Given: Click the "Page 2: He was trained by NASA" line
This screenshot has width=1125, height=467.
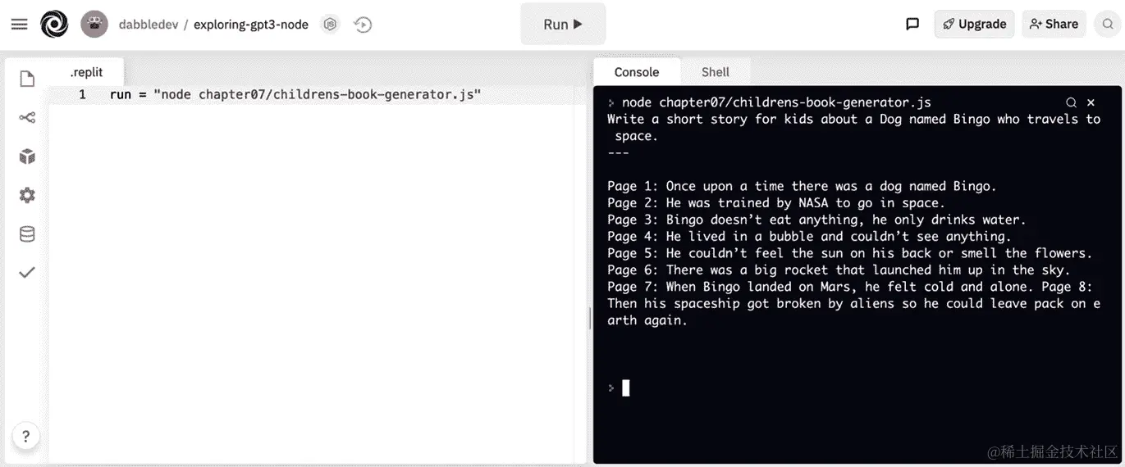Looking at the screenshot, I should 776,202.
